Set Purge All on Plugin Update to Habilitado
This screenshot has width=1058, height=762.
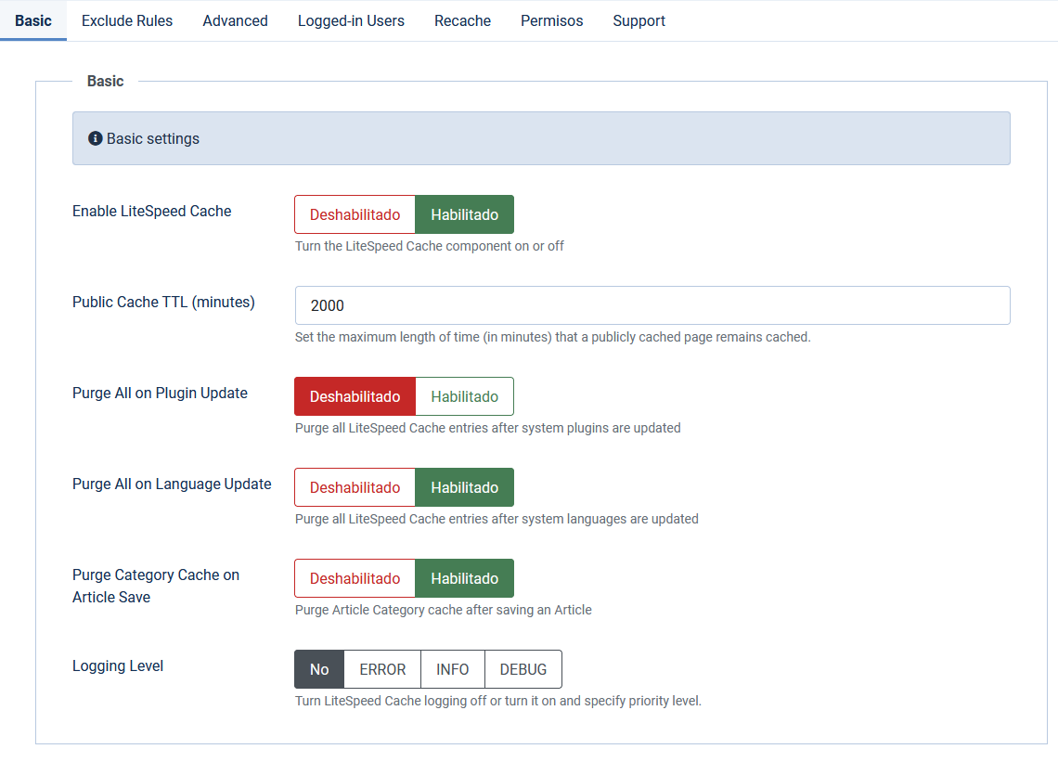pos(464,396)
